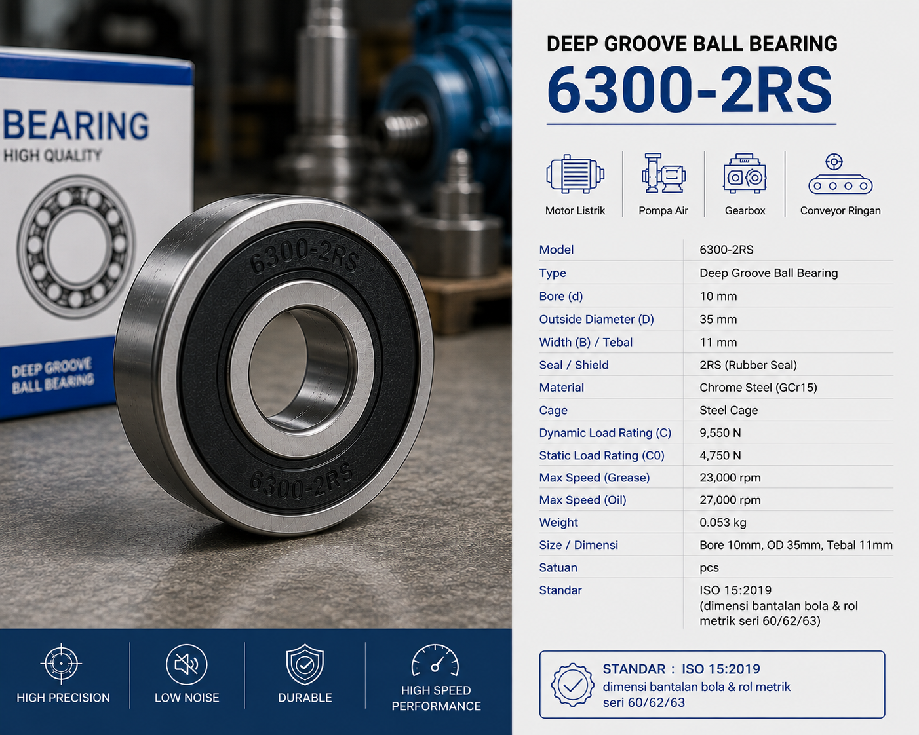Select the Gearbox application icon

(745, 174)
